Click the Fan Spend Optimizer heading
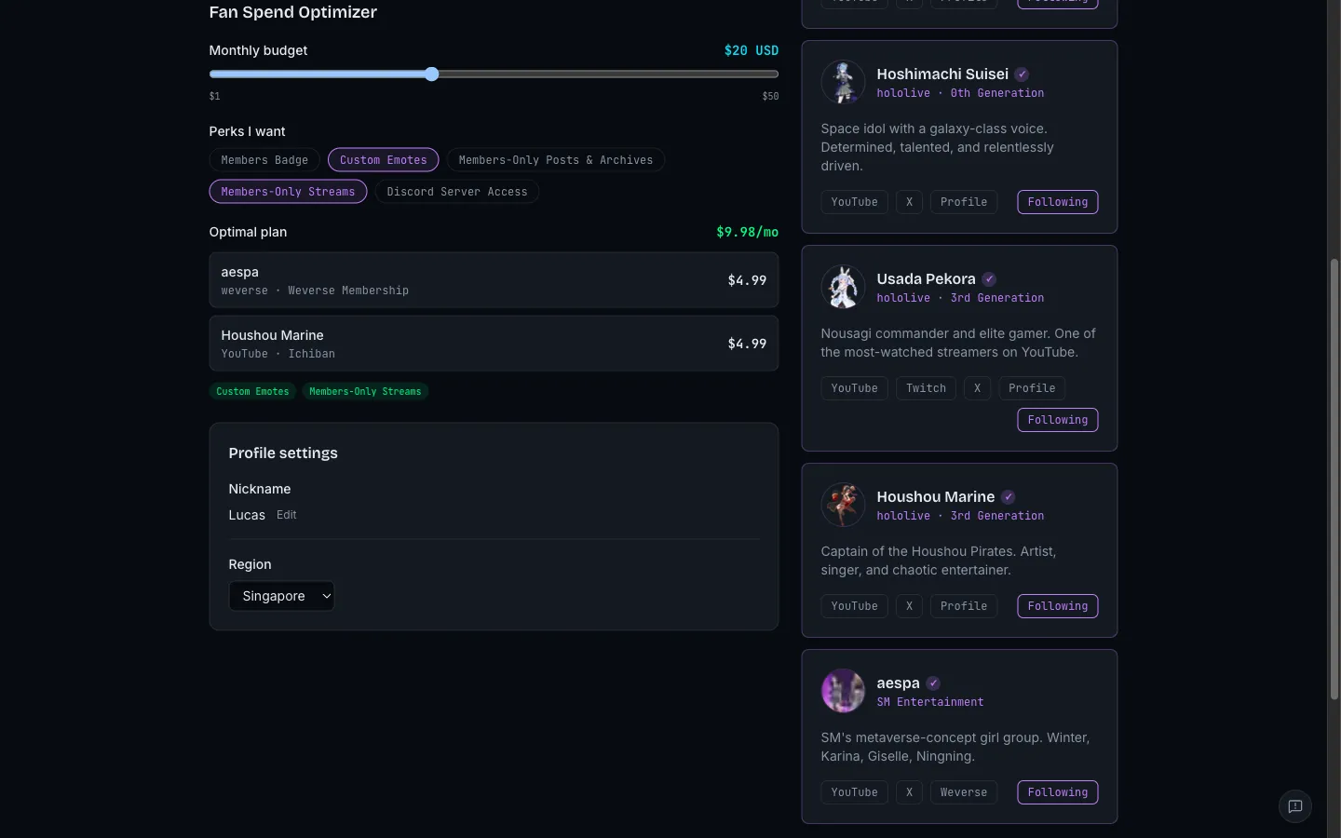This screenshot has width=1341, height=838. click(292, 12)
